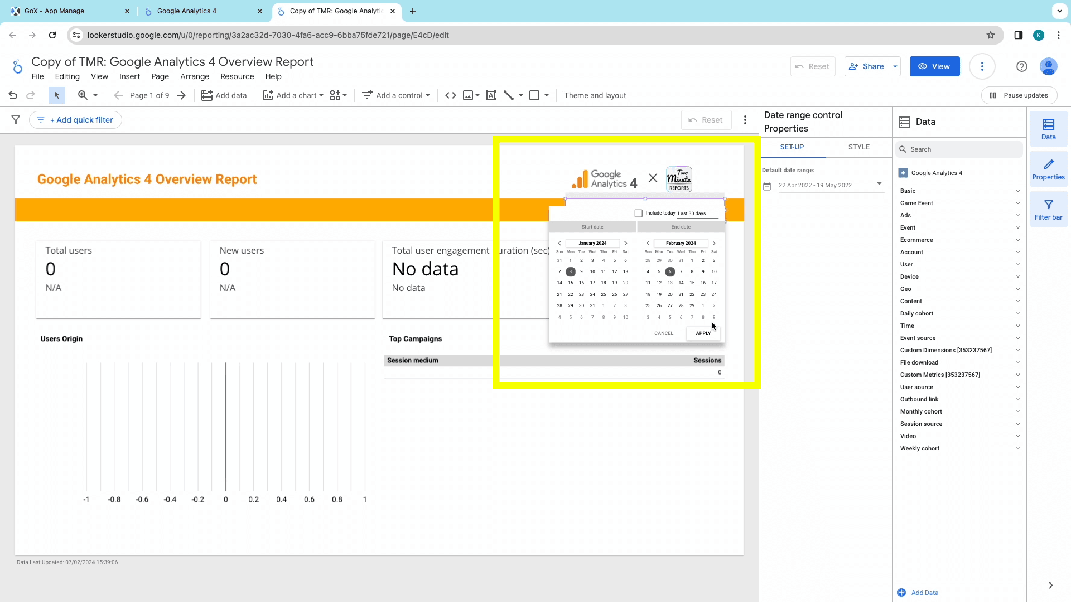Select January 8 in the calendar
The height and width of the screenshot is (602, 1071).
pyautogui.click(x=570, y=272)
